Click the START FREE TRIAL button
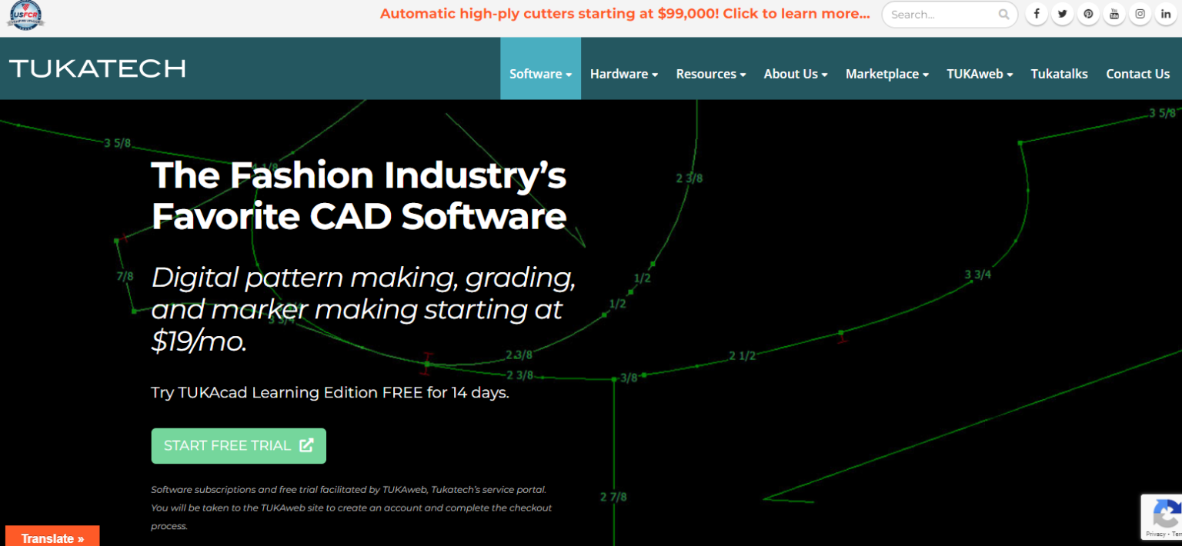This screenshot has width=1182, height=546. pyautogui.click(x=239, y=446)
